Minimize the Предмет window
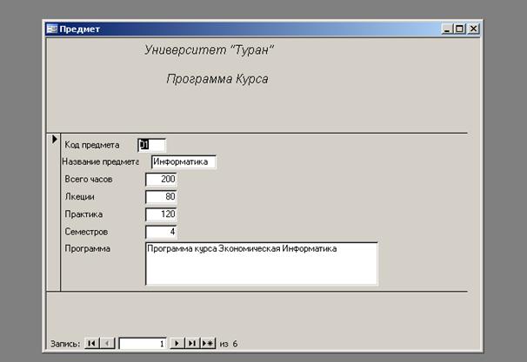The height and width of the screenshot is (362, 527). (447, 30)
